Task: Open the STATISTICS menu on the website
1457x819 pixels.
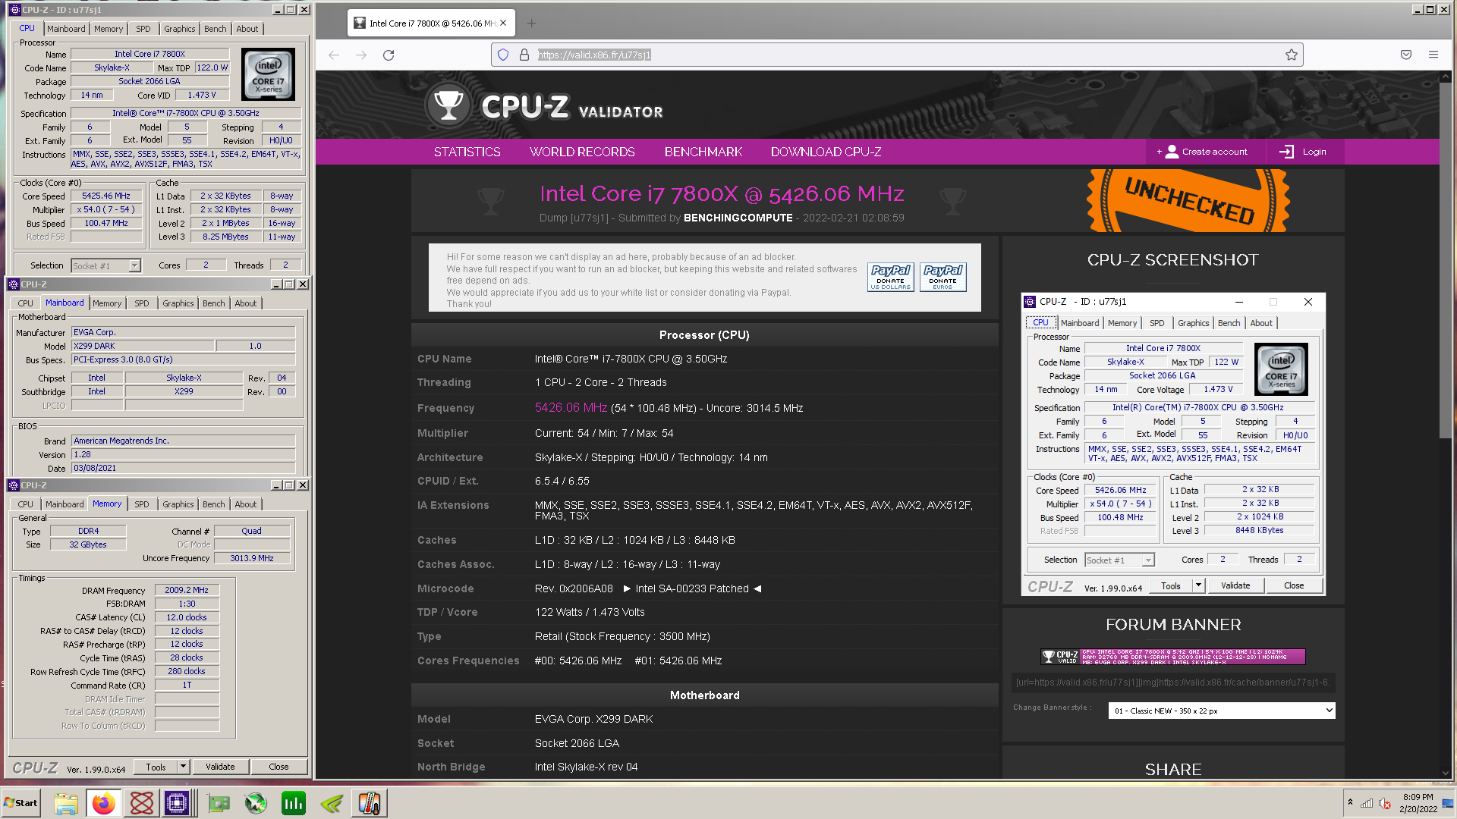Action: click(467, 152)
